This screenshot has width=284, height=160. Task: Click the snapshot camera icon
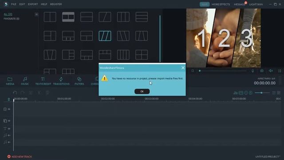(262, 71)
